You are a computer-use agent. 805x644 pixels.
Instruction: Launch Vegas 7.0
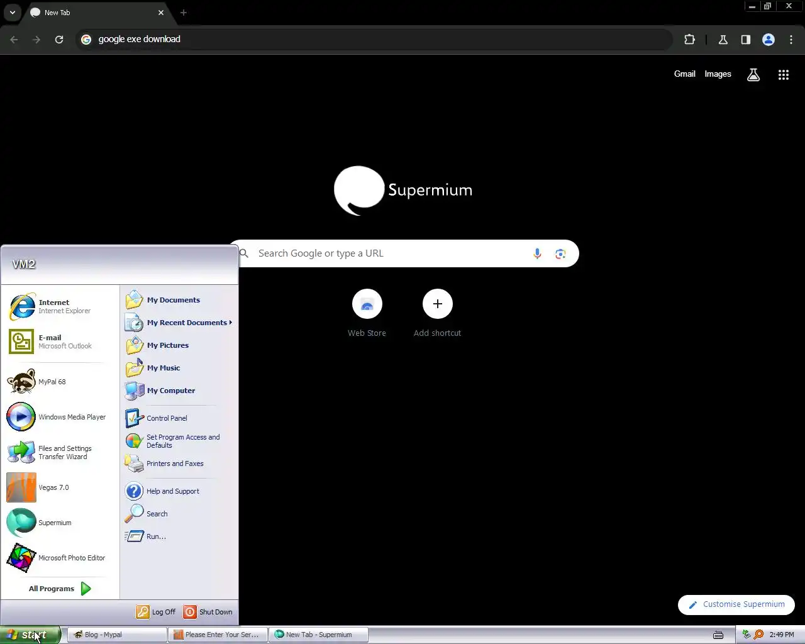[60, 487]
